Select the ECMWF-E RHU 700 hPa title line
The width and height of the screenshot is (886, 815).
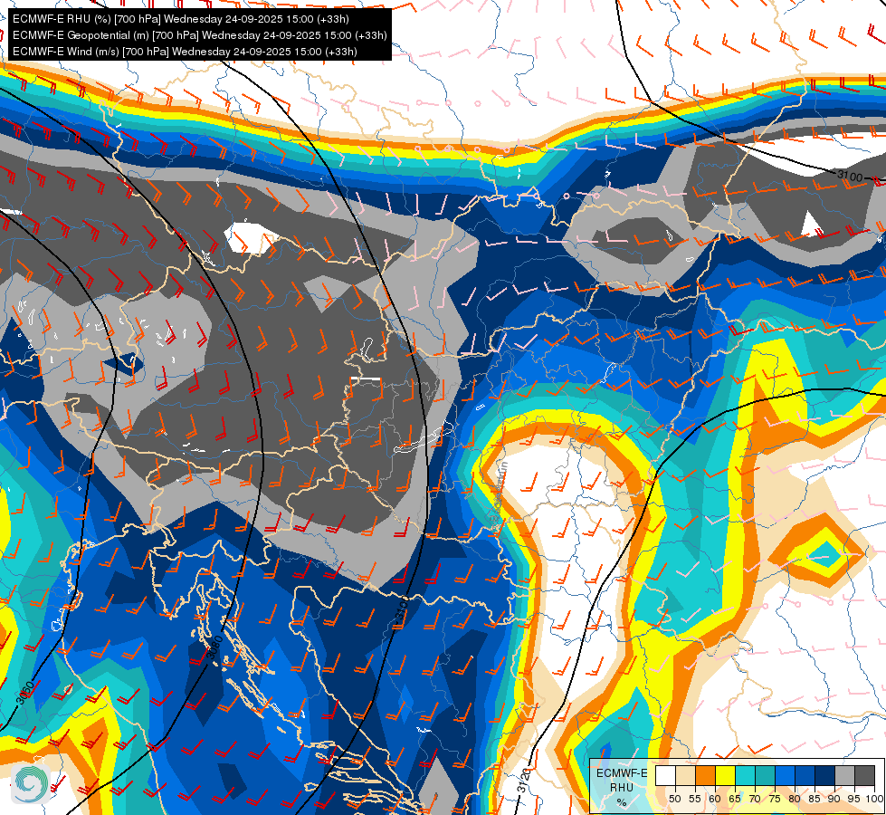coord(181,19)
